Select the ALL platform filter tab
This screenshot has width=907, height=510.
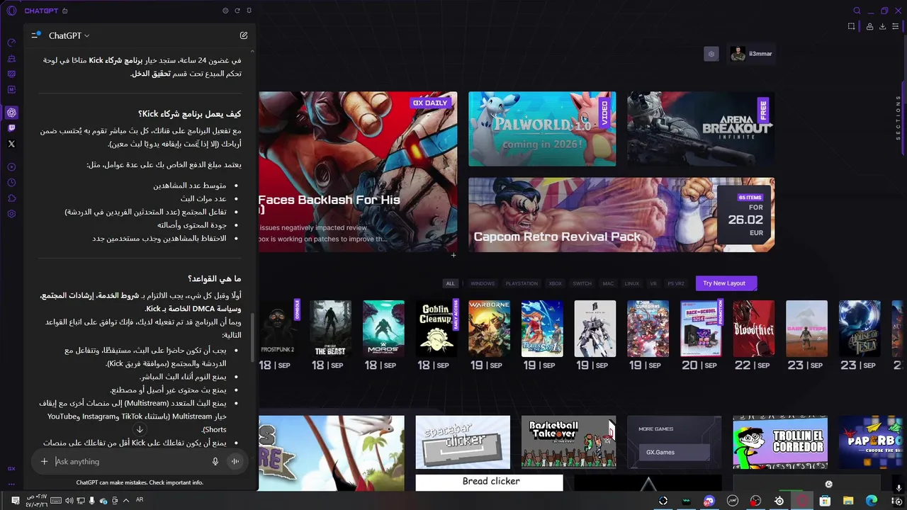coord(450,283)
